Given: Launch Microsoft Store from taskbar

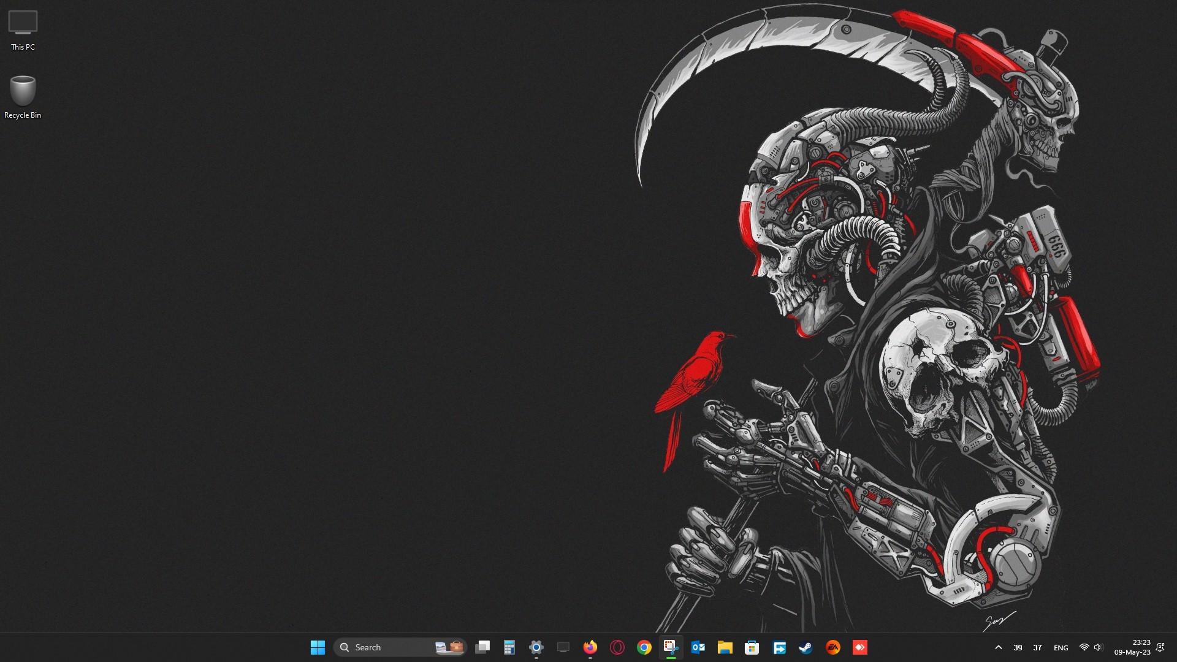Looking at the screenshot, I should click(x=752, y=647).
